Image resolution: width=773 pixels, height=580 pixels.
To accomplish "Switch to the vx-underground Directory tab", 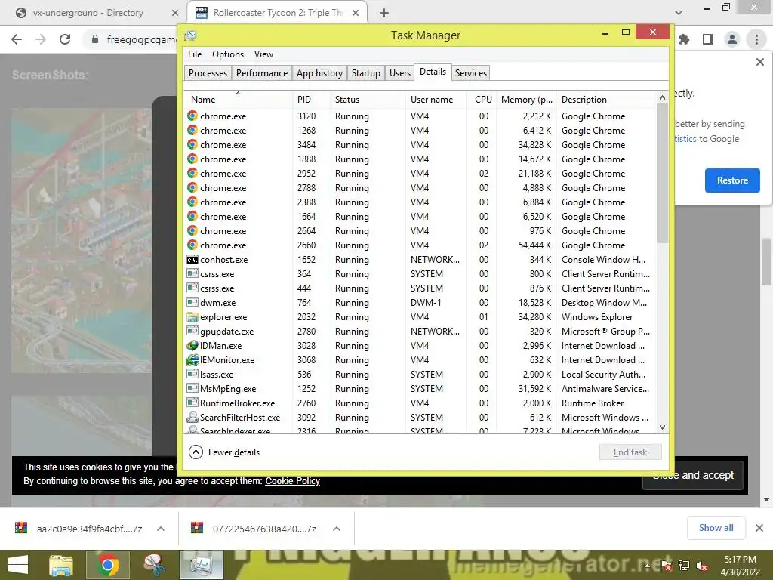I will click(x=95, y=13).
